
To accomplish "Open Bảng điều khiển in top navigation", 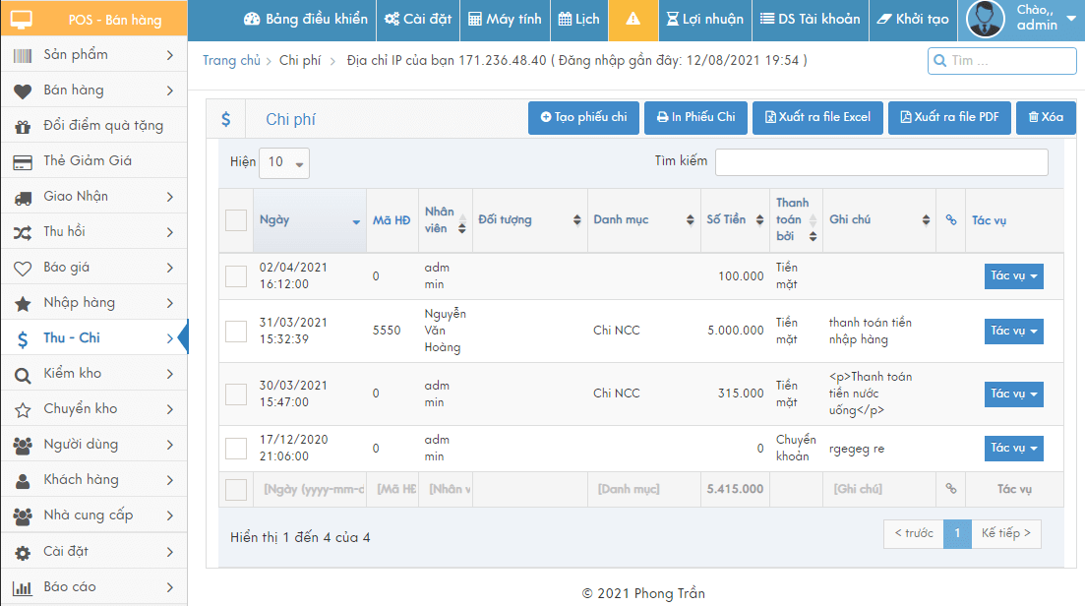I will click(305, 20).
